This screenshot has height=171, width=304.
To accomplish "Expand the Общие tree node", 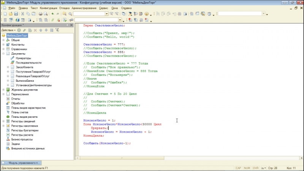I will pos(3,40).
